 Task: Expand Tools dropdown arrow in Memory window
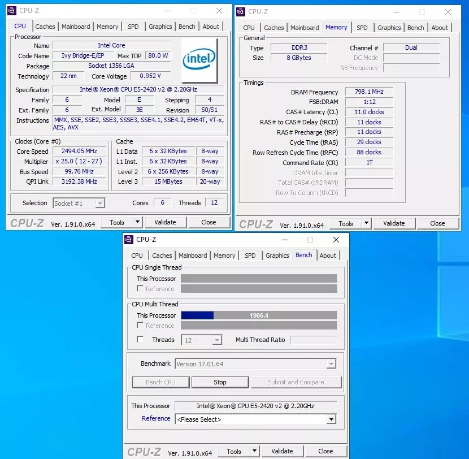coord(366,223)
